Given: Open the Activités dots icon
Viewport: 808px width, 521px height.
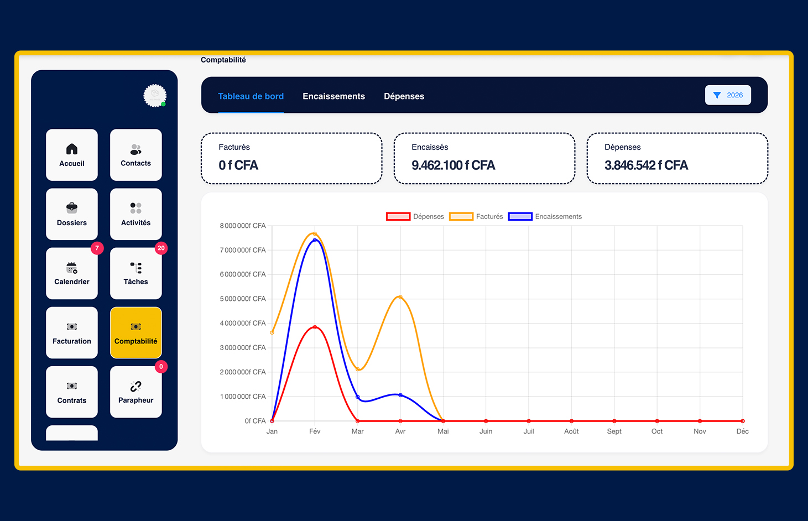Looking at the screenshot, I should (x=135, y=208).
